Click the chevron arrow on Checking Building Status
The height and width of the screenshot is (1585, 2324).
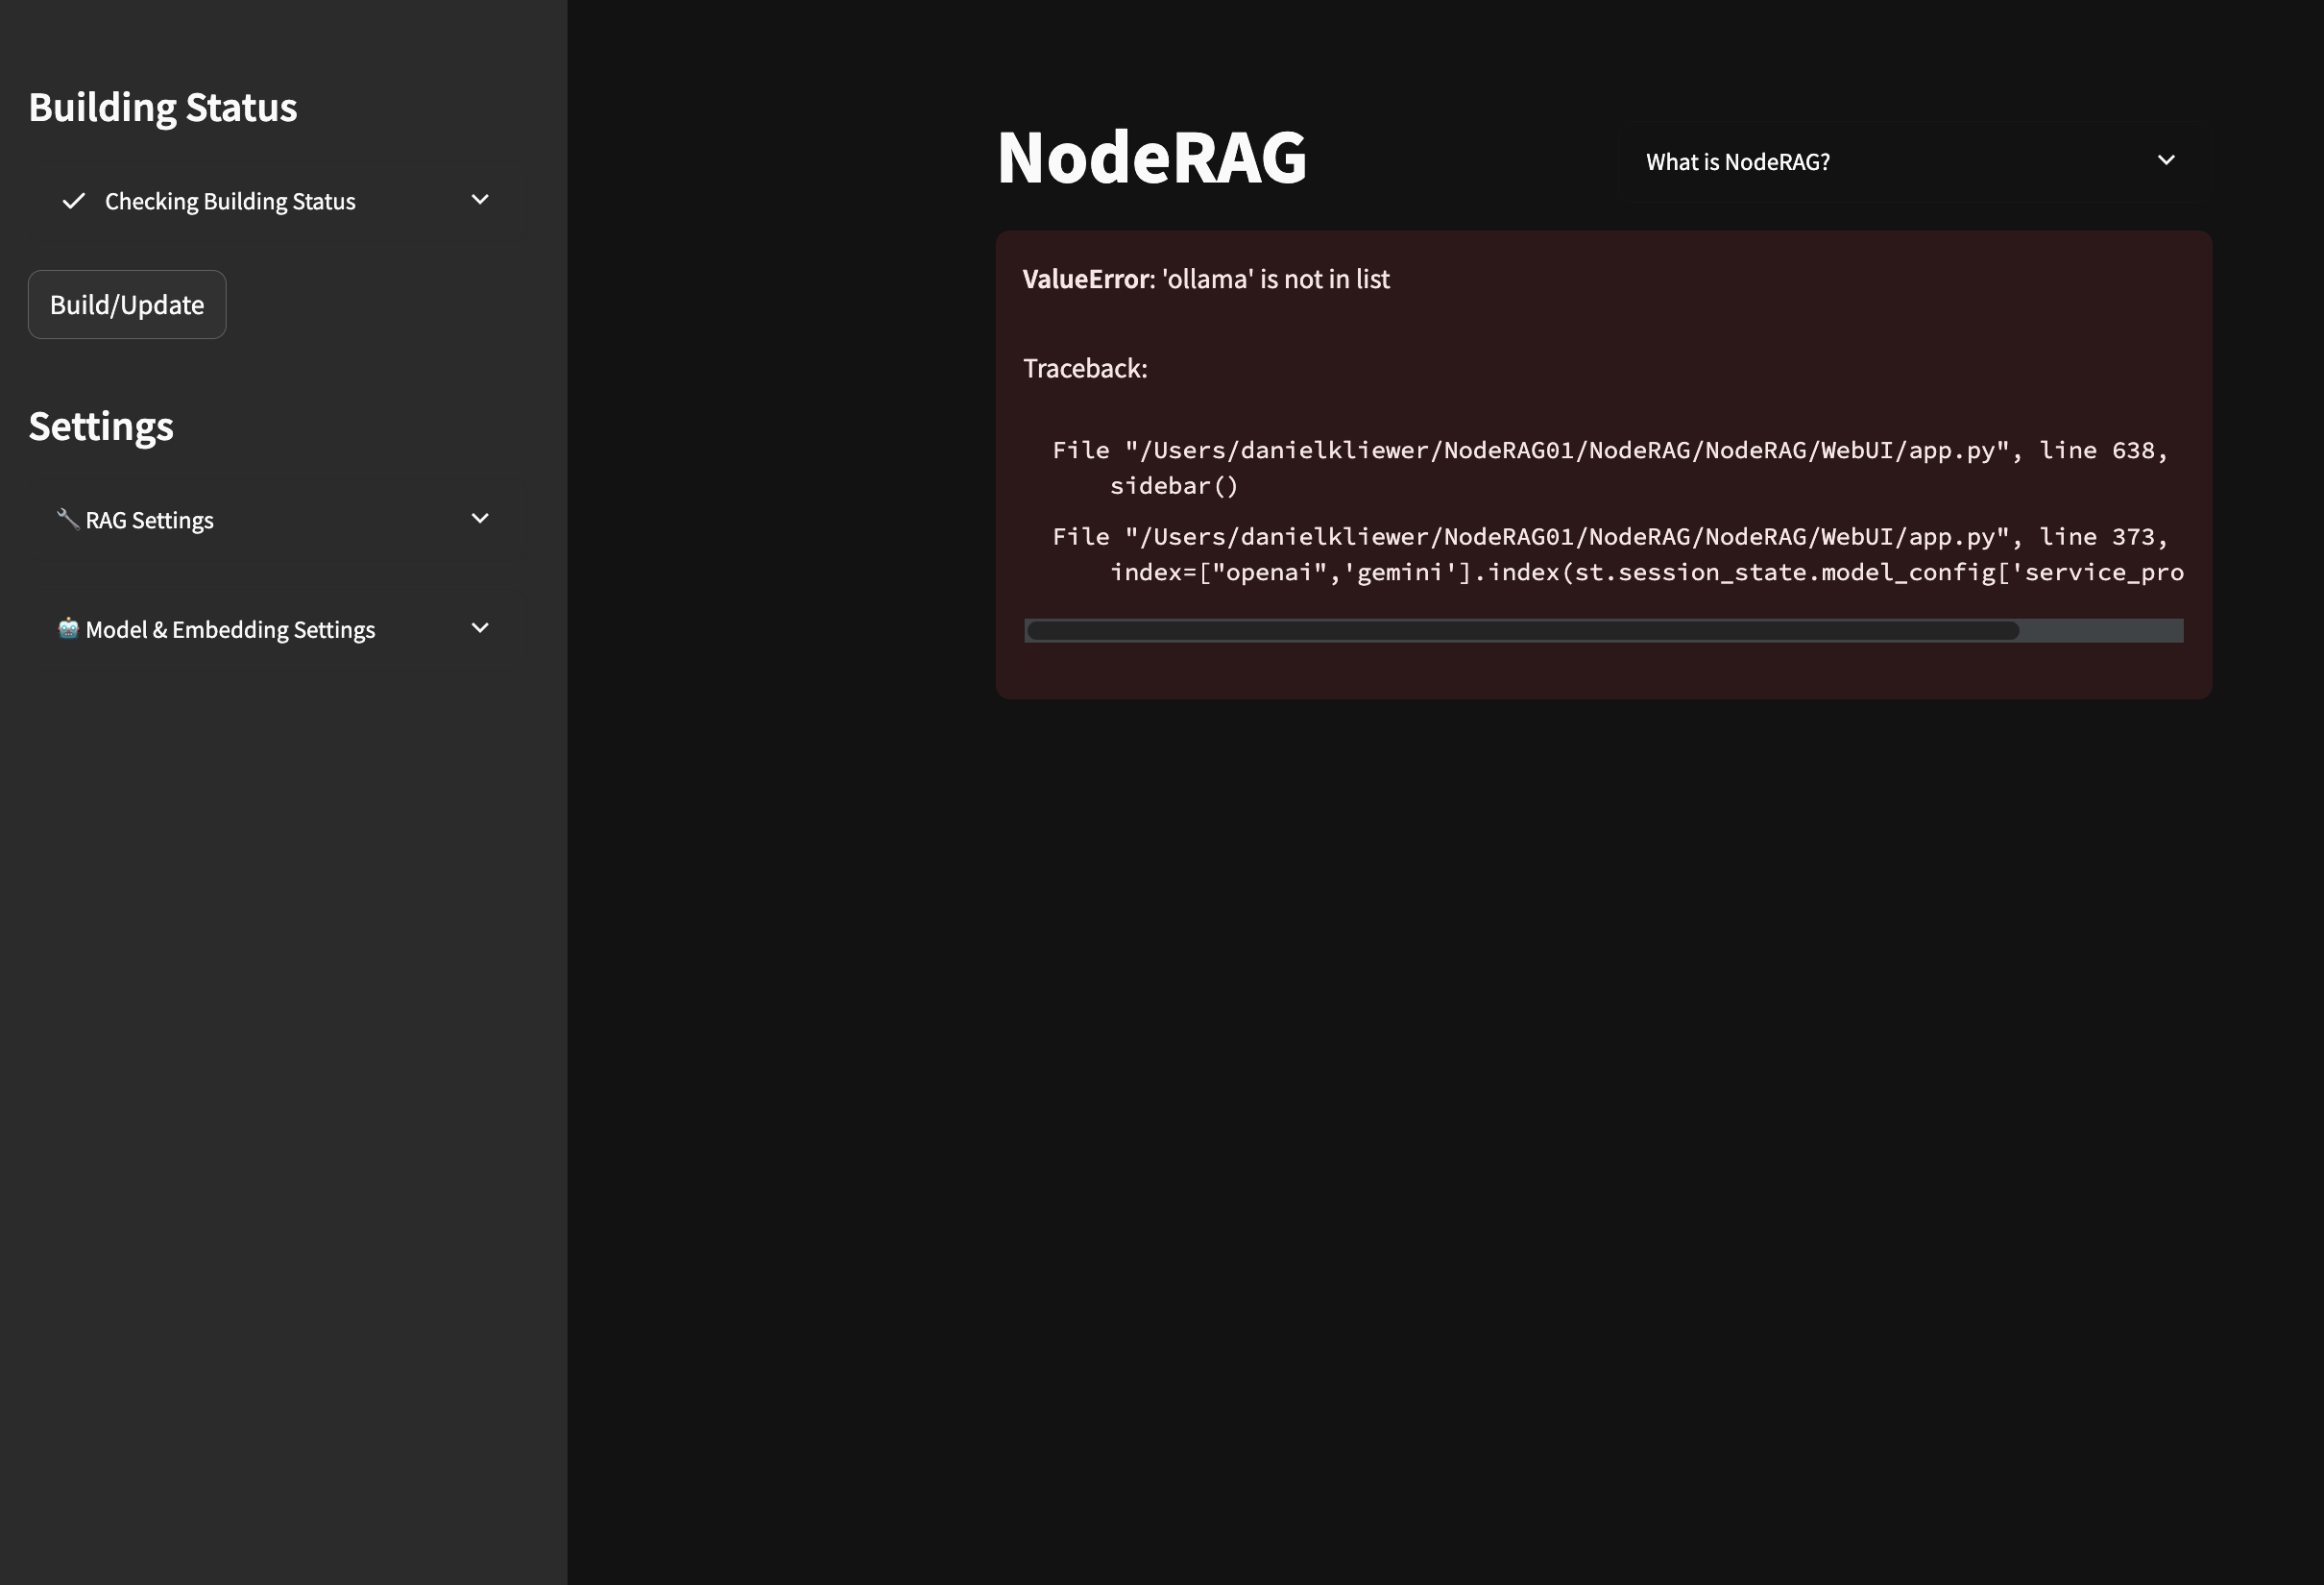[x=480, y=200]
